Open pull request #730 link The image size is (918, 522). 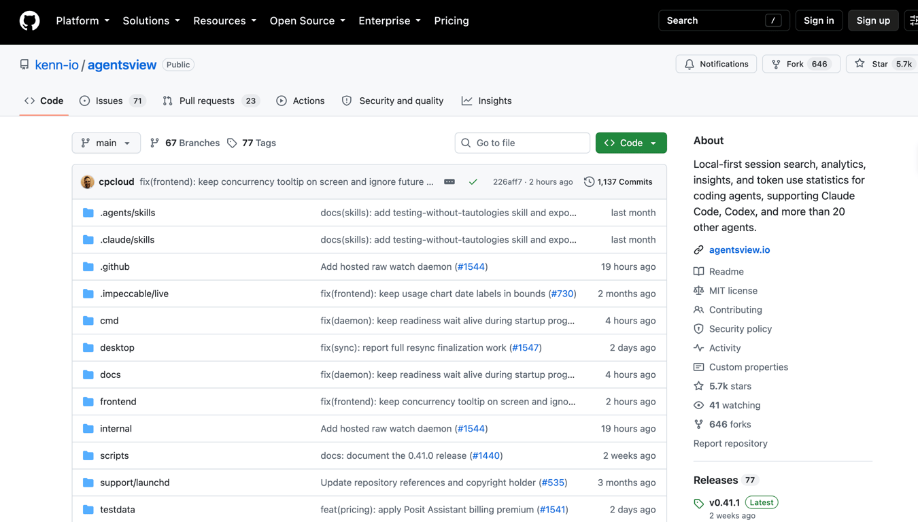click(x=562, y=294)
